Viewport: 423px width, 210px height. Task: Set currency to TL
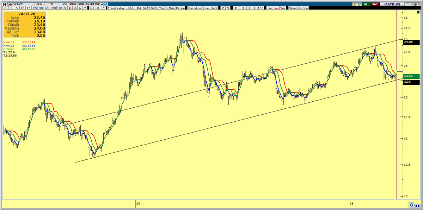click(236, 8)
